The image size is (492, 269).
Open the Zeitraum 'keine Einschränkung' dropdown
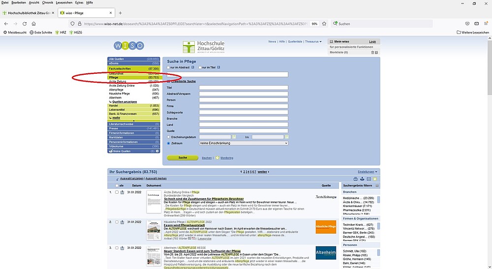244,143
